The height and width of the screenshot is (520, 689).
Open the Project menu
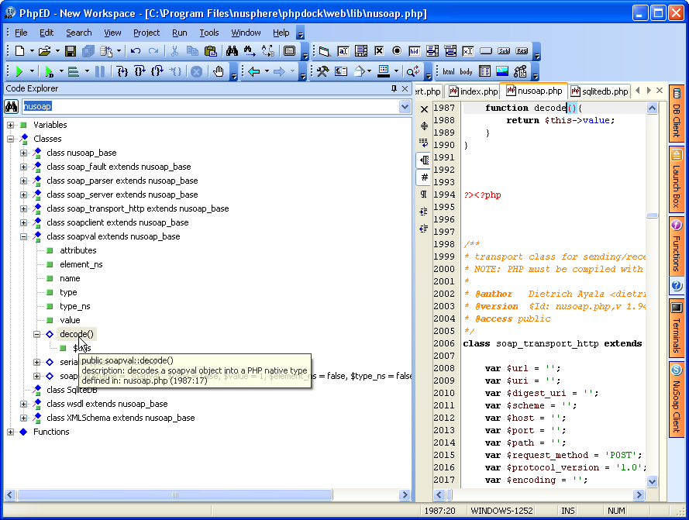pos(146,33)
